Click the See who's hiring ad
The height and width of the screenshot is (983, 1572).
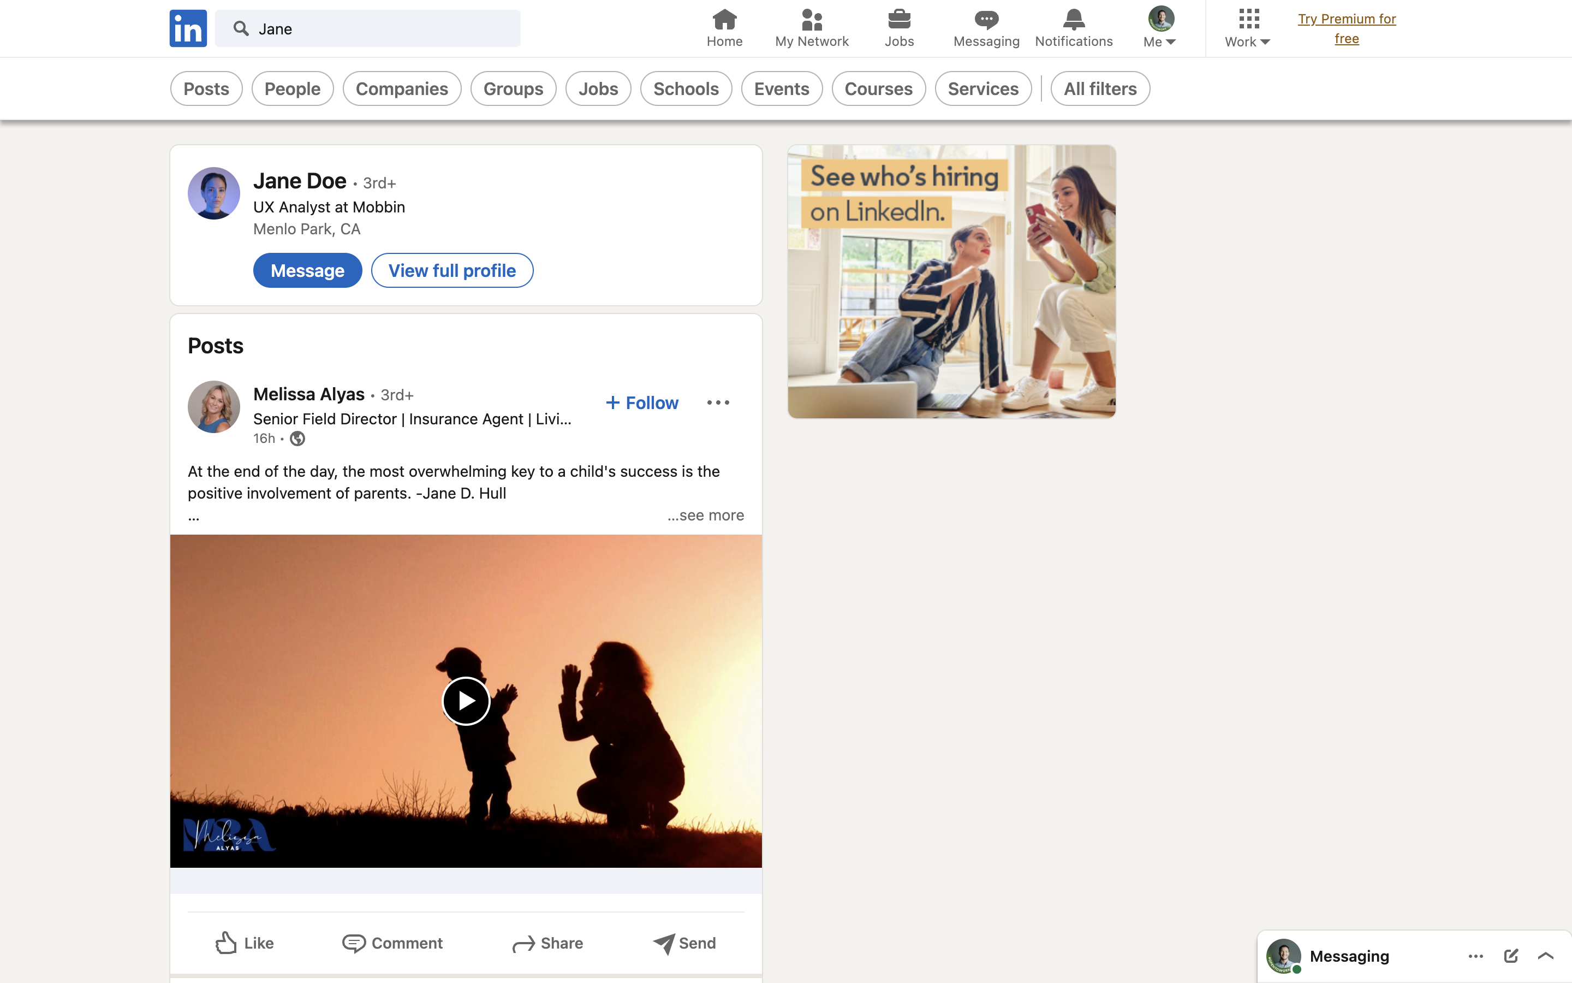951,281
